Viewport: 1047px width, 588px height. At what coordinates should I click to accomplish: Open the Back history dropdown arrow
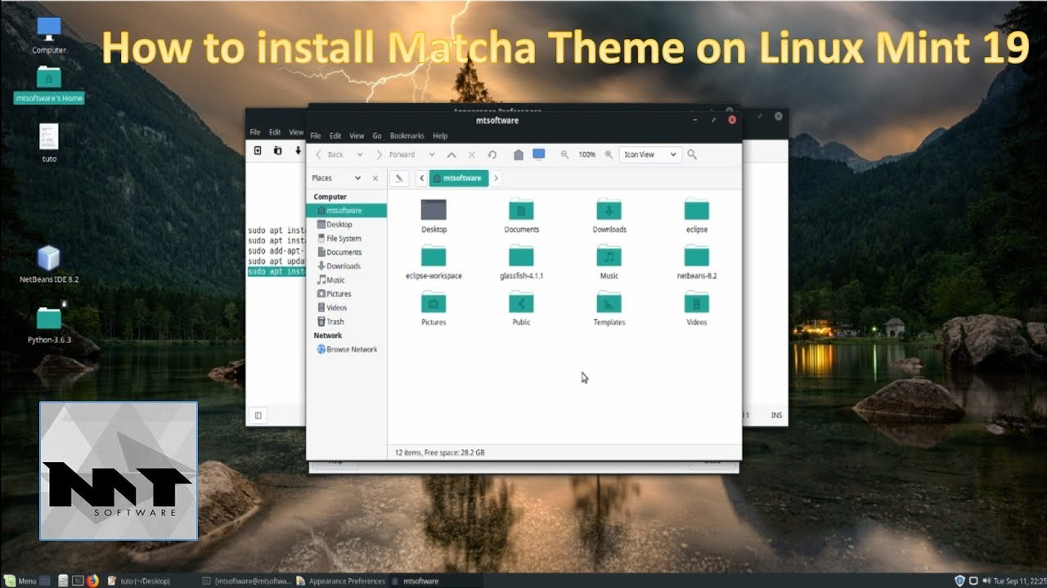[x=360, y=154]
